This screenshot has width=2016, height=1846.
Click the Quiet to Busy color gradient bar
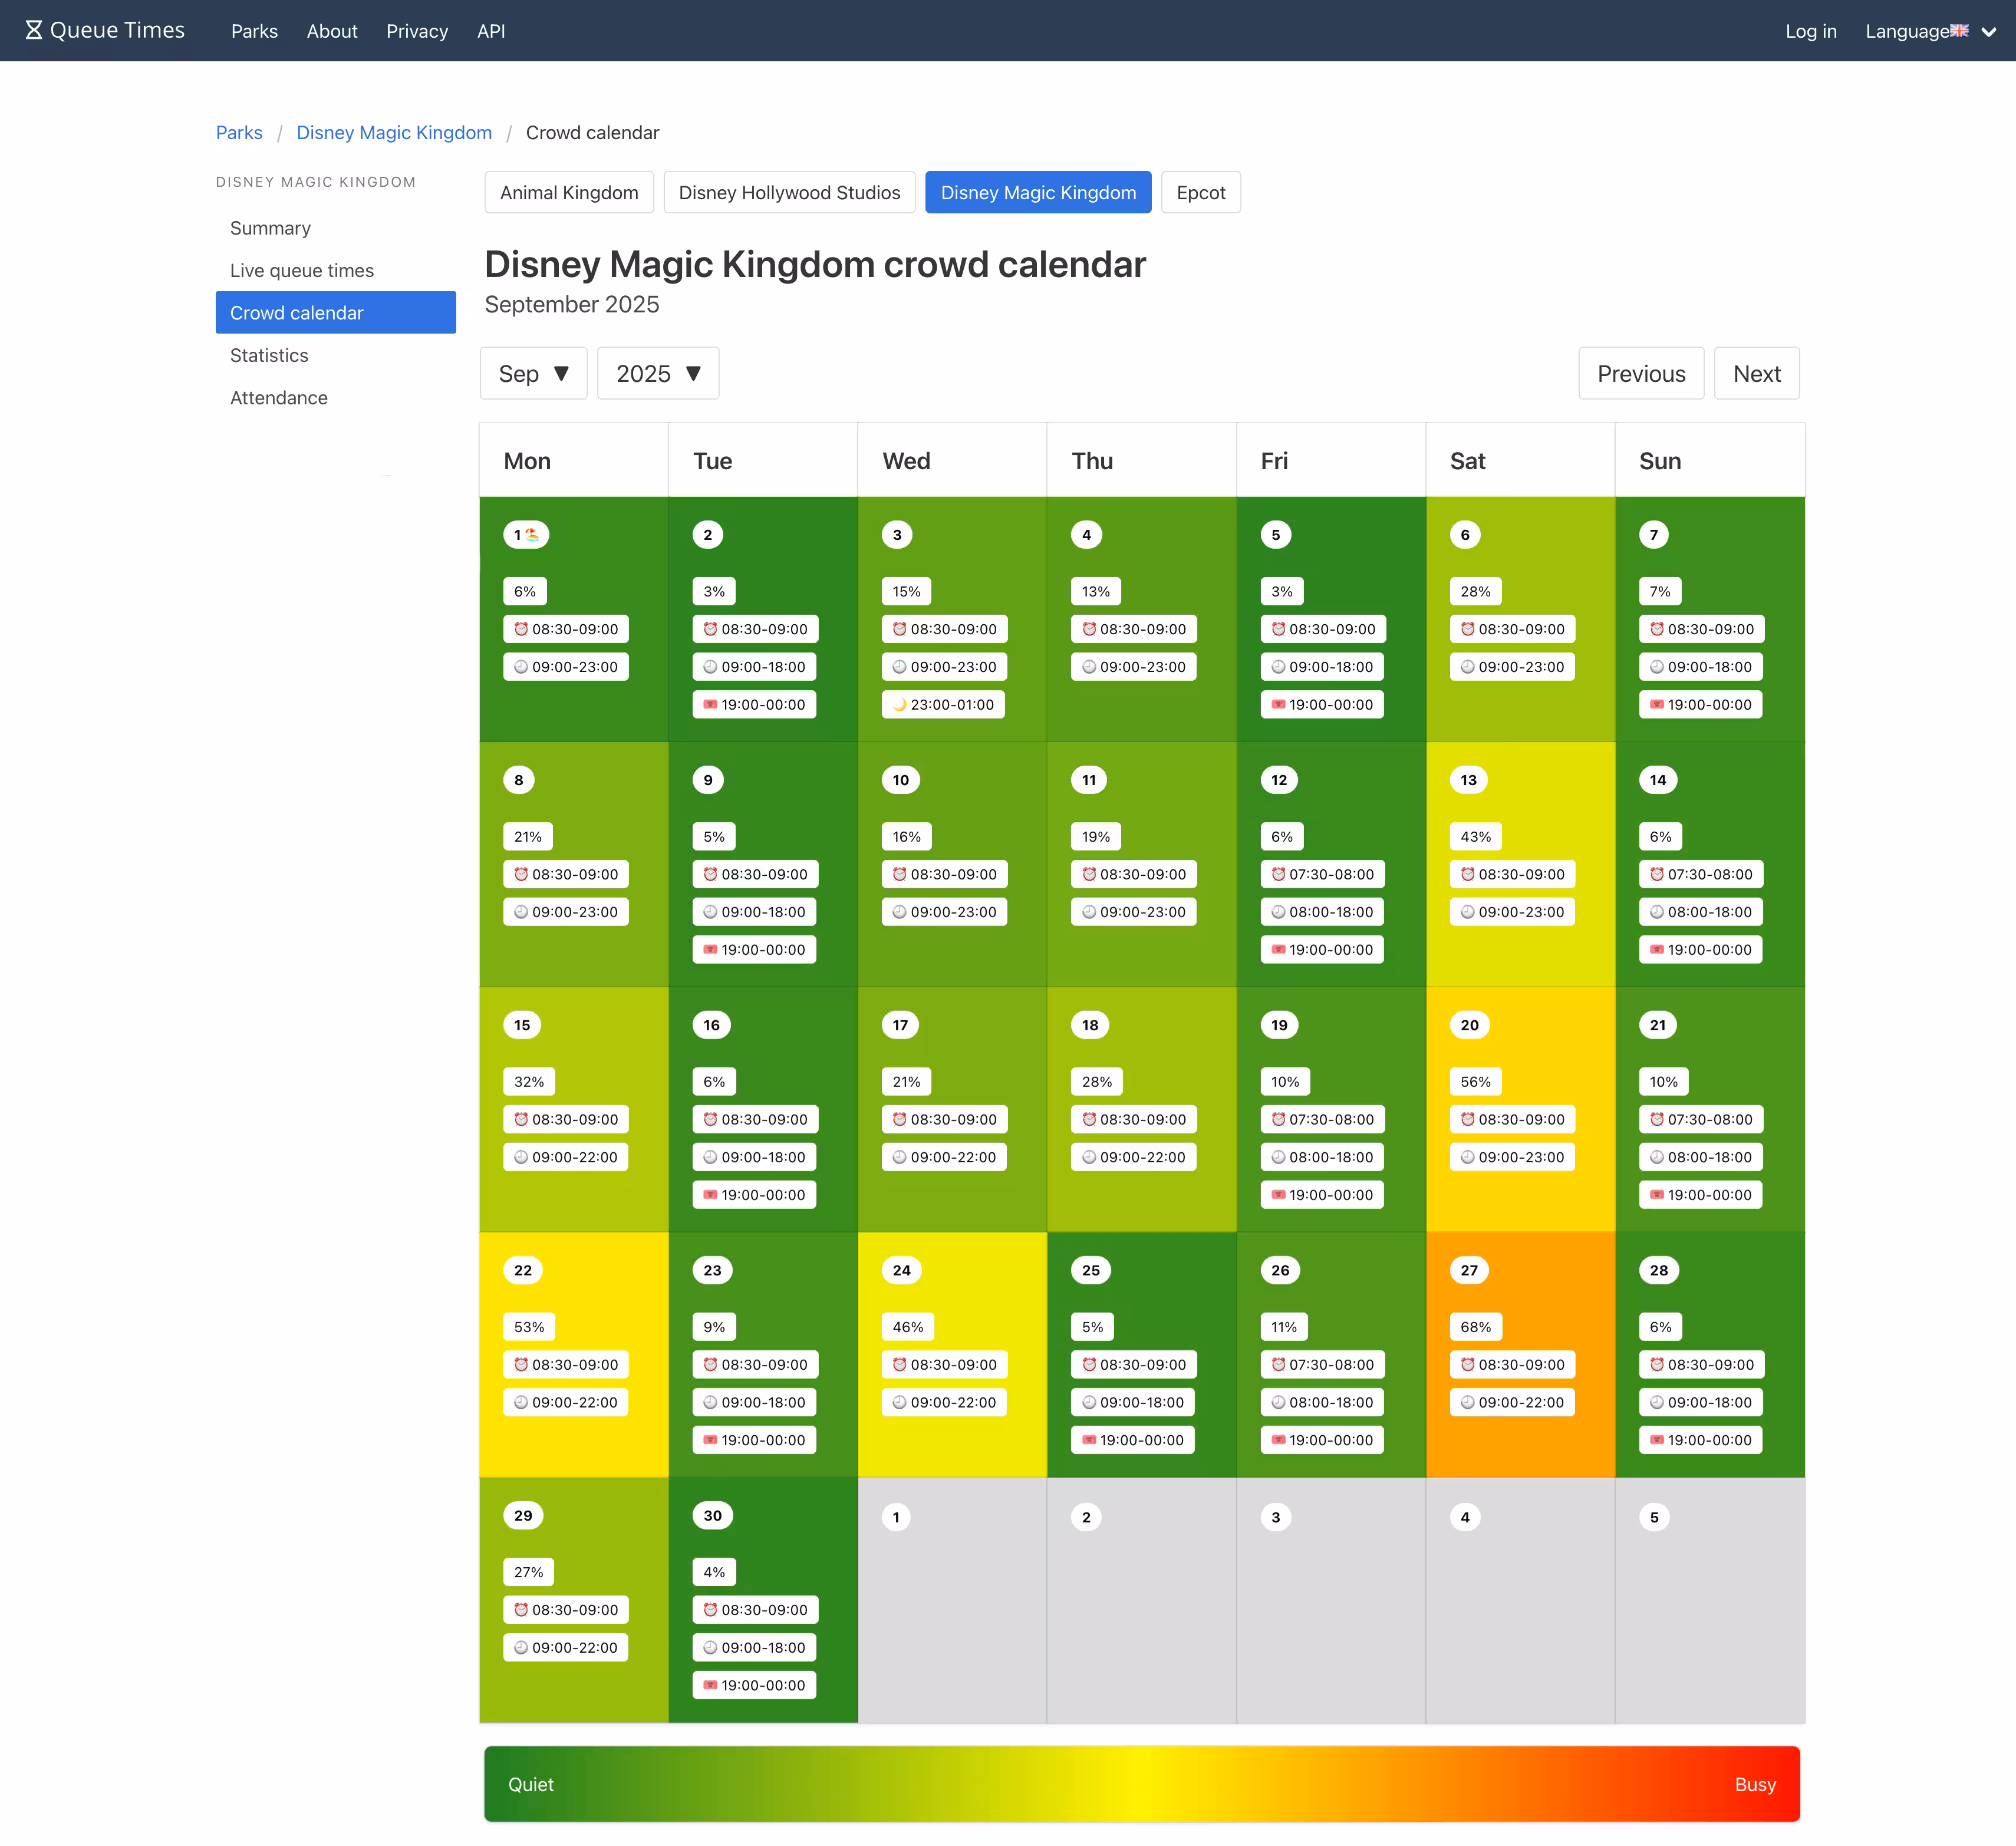tap(1141, 1784)
